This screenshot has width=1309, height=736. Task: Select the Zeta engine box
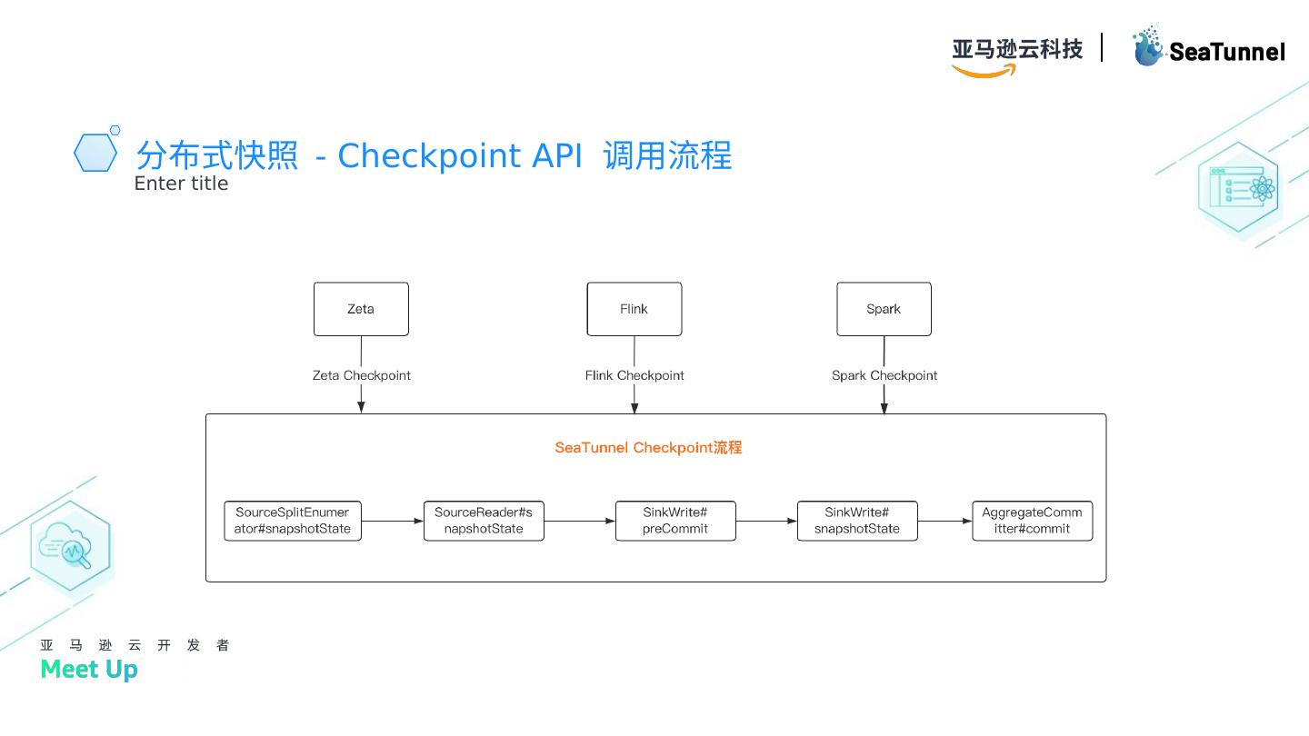pyautogui.click(x=361, y=309)
